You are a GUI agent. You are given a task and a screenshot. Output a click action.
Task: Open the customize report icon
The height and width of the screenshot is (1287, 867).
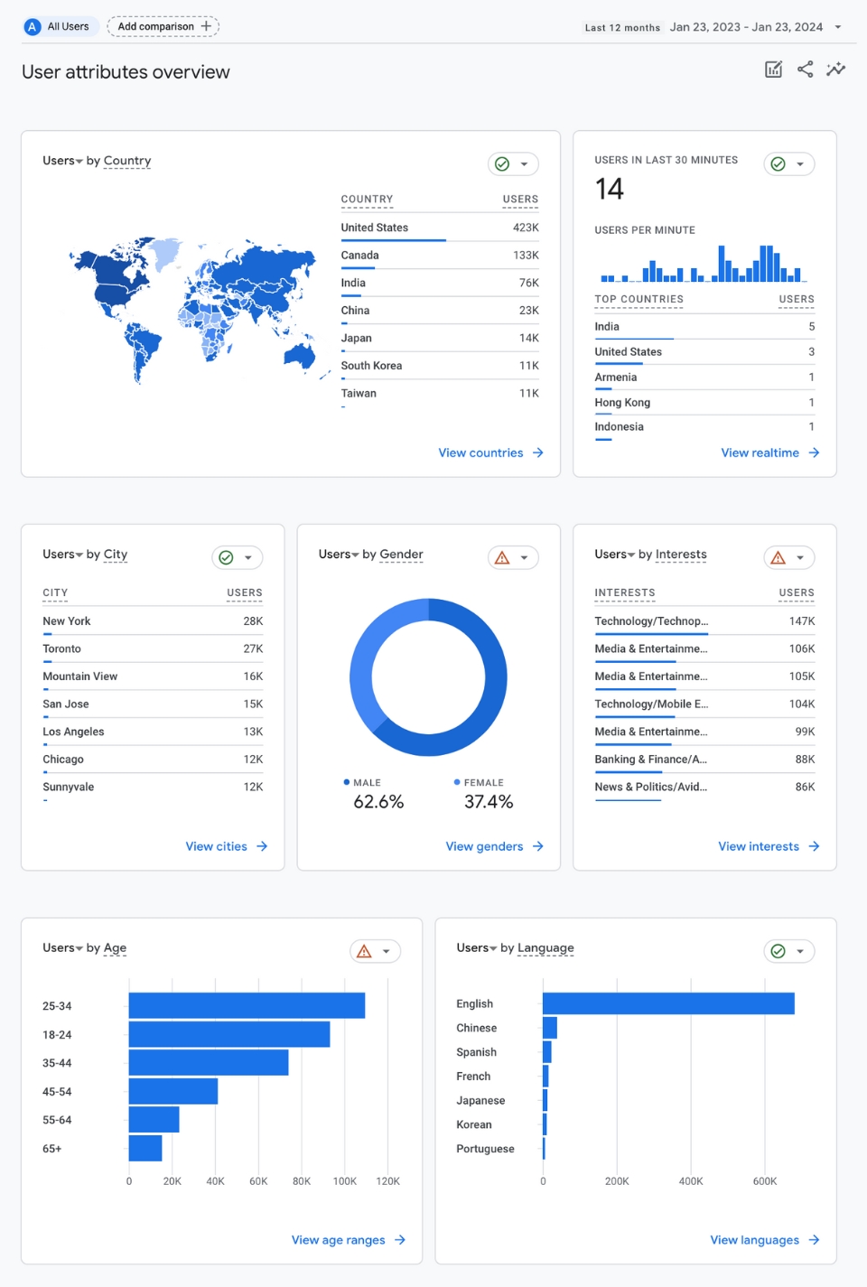(x=774, y=69)
